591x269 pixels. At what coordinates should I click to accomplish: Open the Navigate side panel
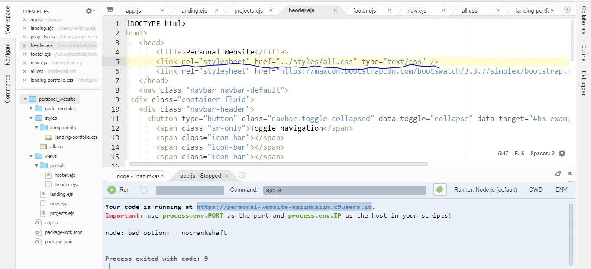tap(7, 54)
